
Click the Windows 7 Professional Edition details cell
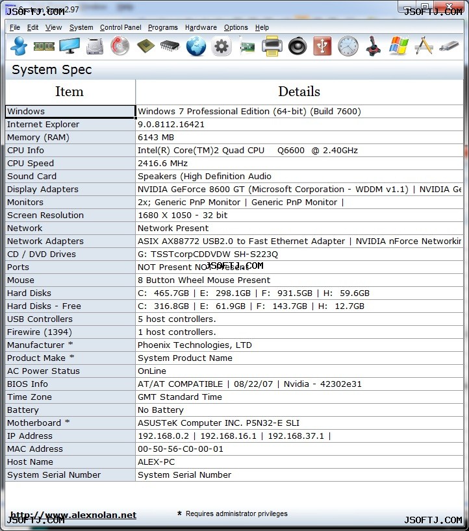[299, 112]
